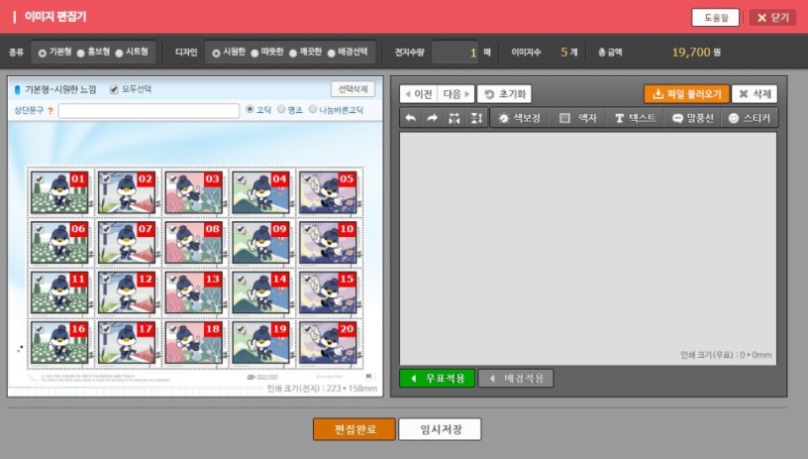Apply image with 우표적용 button
The height and width of the screenshot is (459, 808).
pos(437,378)
